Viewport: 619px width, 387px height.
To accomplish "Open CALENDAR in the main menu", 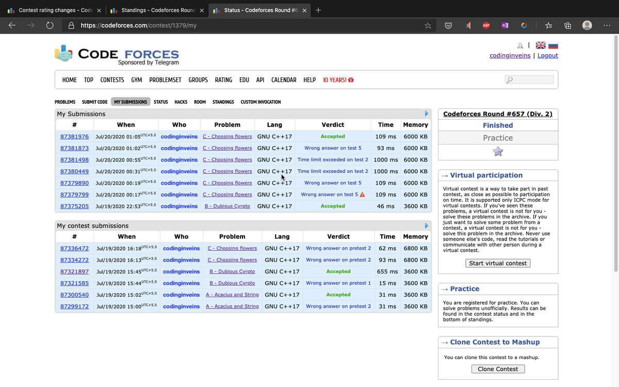I will pos(284,80).
